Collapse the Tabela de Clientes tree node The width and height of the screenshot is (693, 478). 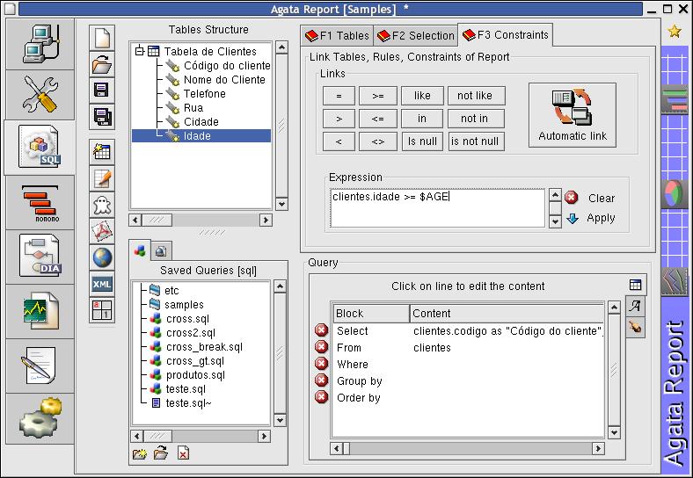click(140, 51)
